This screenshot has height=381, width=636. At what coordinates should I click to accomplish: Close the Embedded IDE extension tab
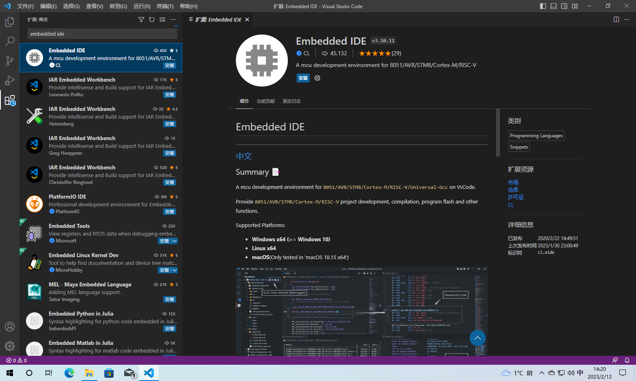click(x=247, y=19)
